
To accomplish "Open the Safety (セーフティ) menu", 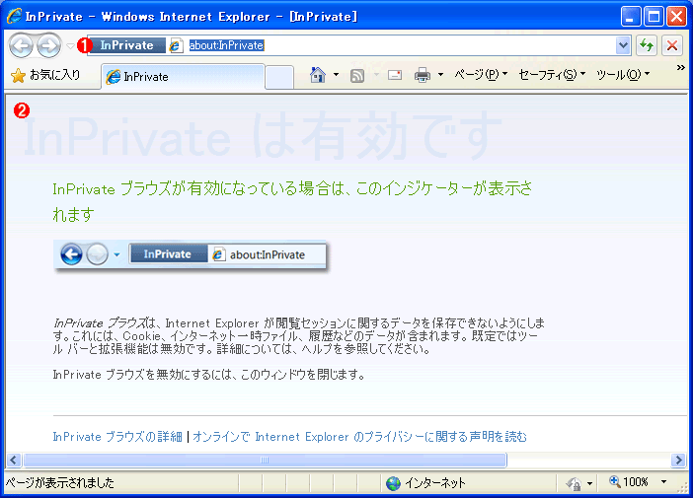I will tap(552, 75).
